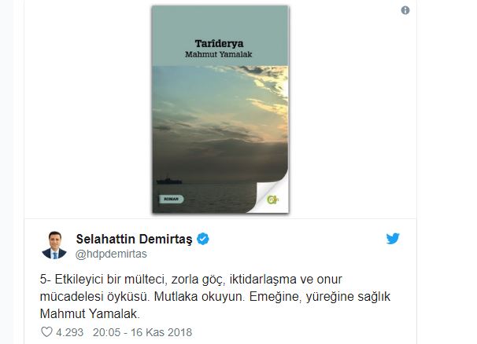
Task: Click Mahmut Yamalak in the tweet's last line
Action: 90,313
